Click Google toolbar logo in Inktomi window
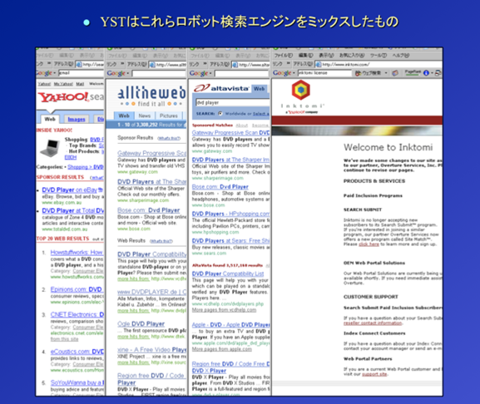Screen dimensions: 480x404 282,73
